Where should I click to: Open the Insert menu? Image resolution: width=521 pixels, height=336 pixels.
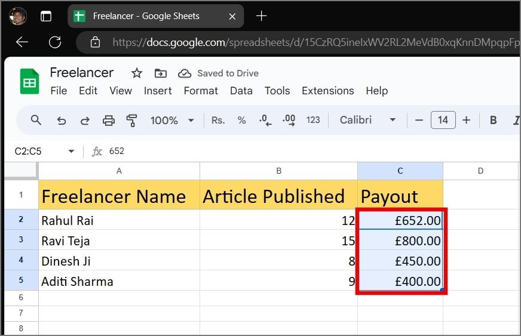tap(158, 91)
